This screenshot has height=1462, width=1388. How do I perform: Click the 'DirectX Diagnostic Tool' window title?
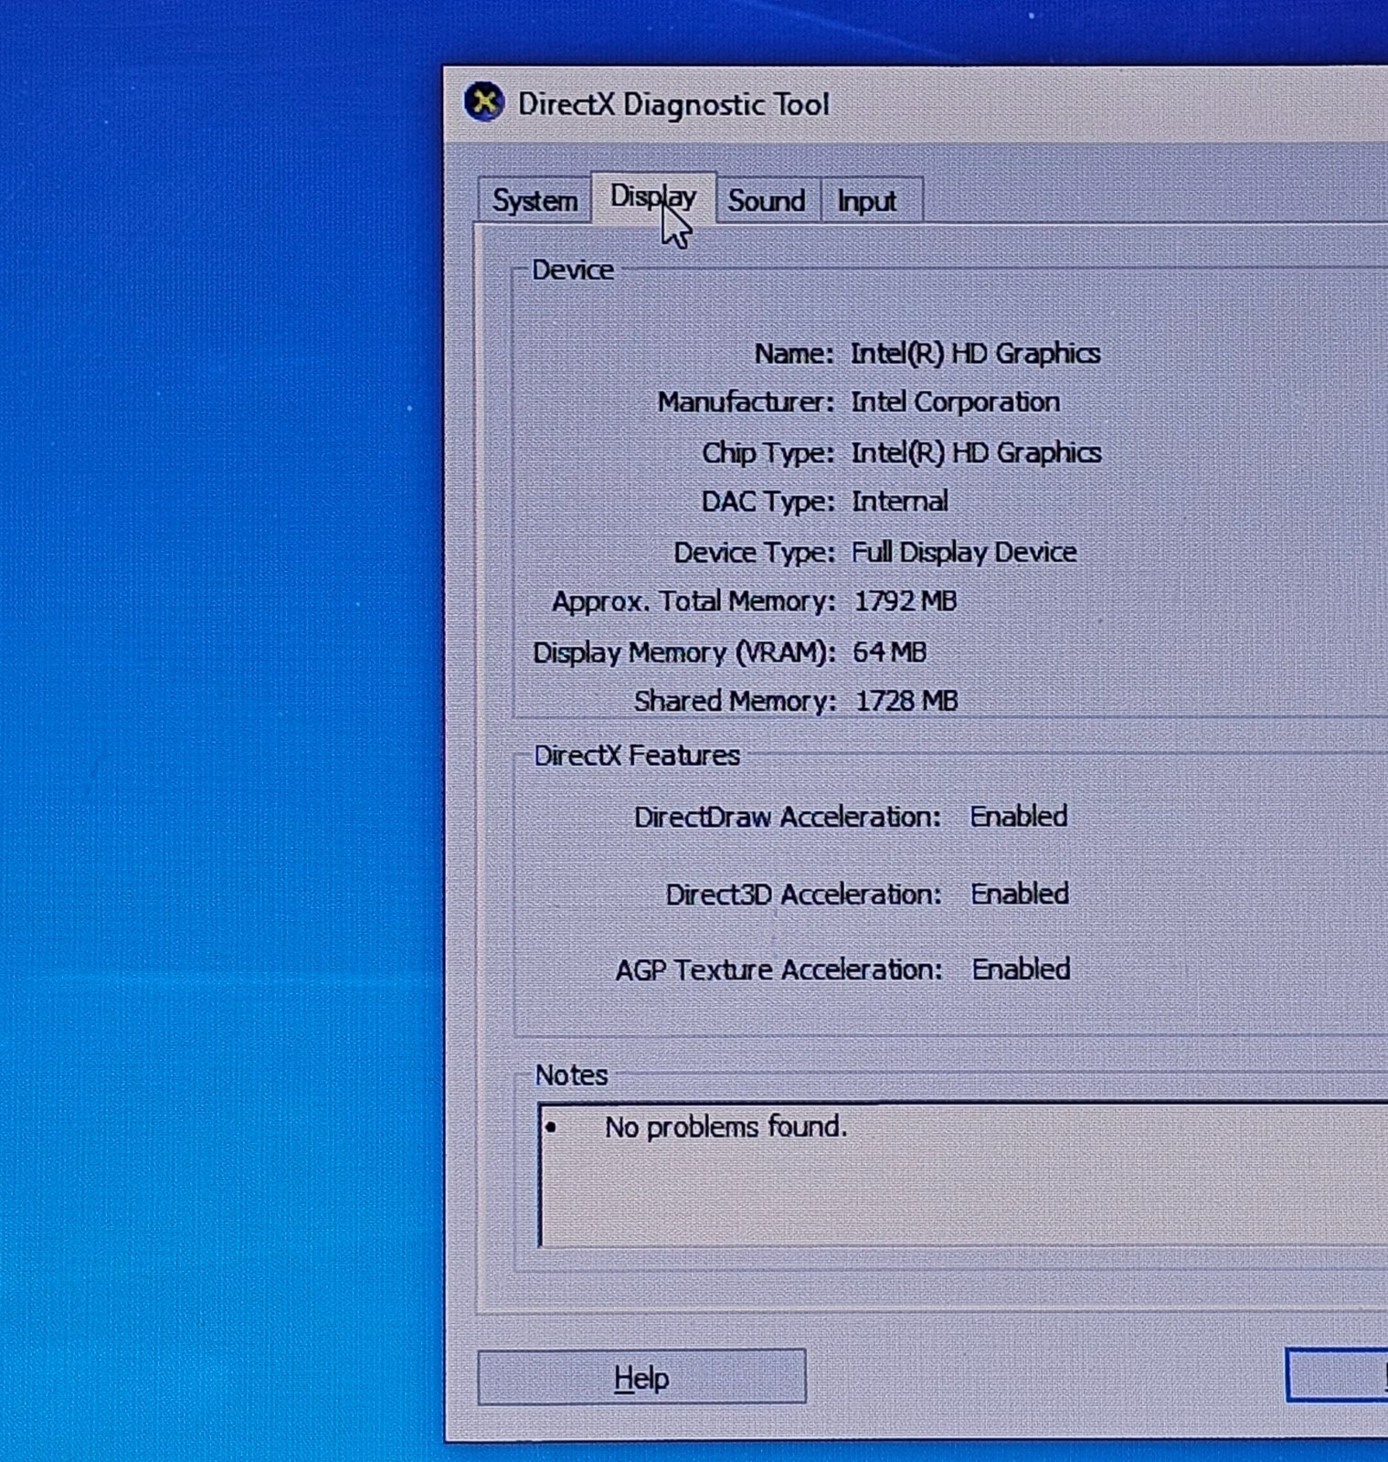coord(673,104)
